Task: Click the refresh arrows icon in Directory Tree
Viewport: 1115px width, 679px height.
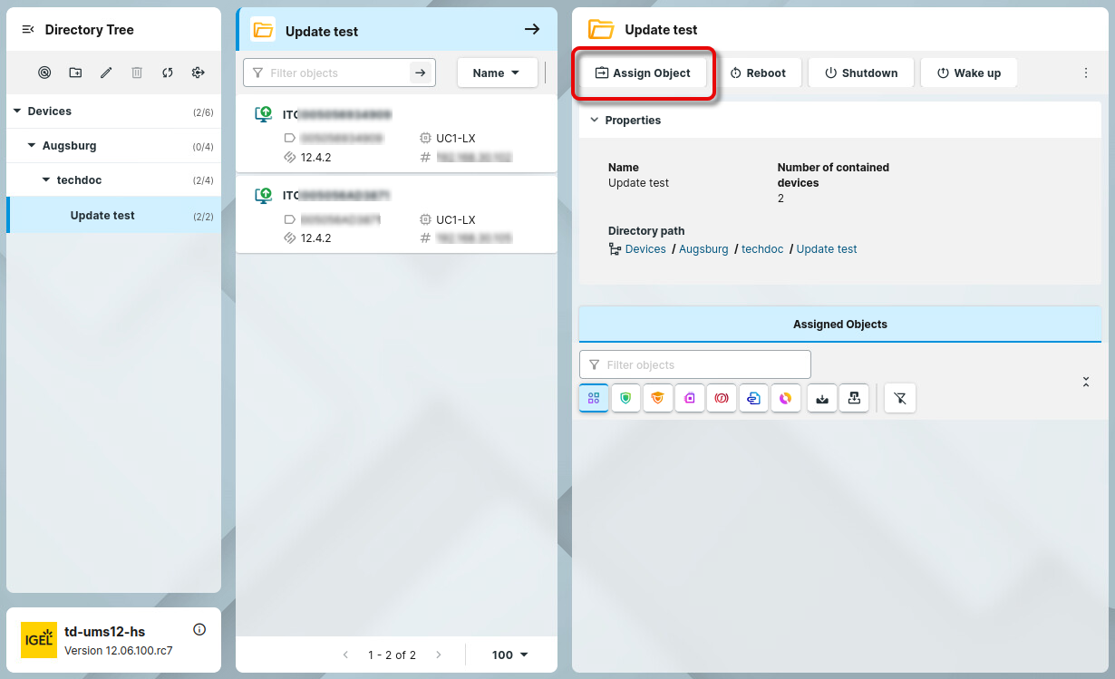Action: click(168, 73)
